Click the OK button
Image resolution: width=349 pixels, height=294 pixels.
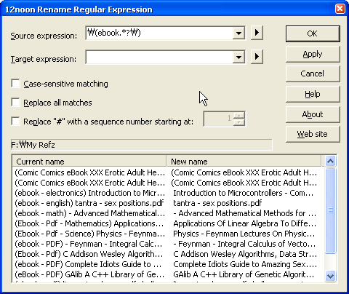coord(313,33)
